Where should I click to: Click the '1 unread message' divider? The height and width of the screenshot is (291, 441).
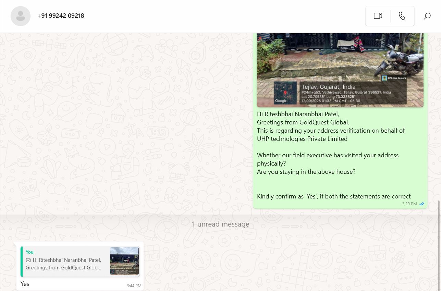point(220,224)
